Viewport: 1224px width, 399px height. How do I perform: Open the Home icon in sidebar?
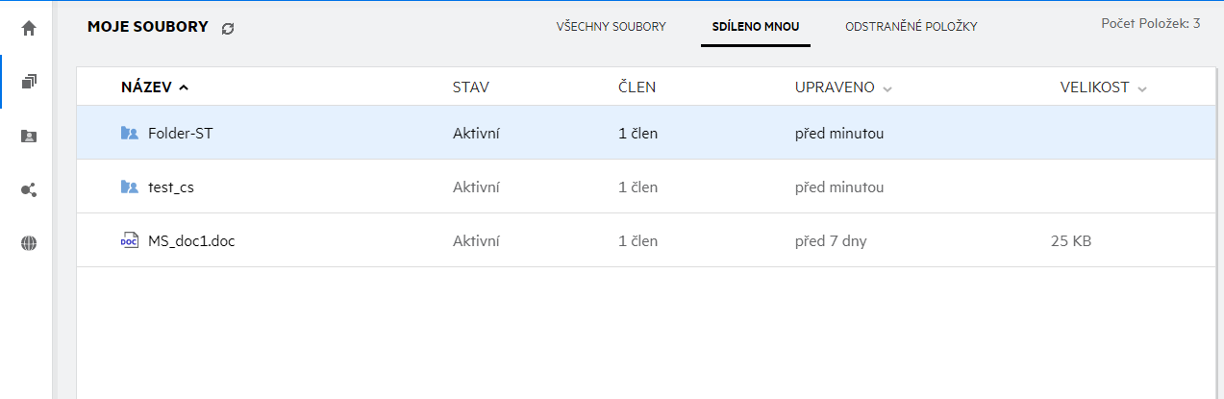29,28
